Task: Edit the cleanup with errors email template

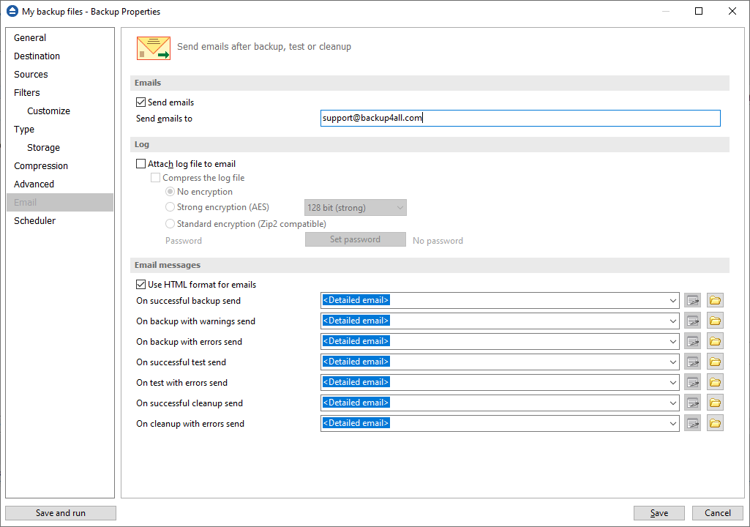Action: tap(692, 423)
